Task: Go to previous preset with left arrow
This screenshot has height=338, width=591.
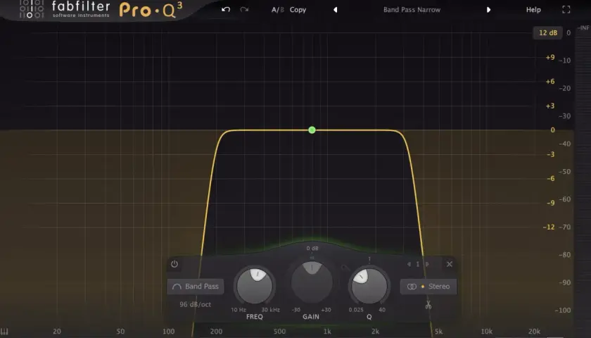Action: [335, 10]
